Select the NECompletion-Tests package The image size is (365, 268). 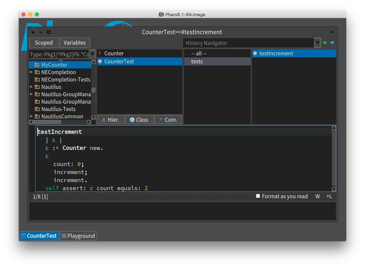(x=60, y=79)
